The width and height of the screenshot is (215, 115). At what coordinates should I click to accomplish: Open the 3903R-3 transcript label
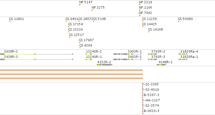coord(135,57)
